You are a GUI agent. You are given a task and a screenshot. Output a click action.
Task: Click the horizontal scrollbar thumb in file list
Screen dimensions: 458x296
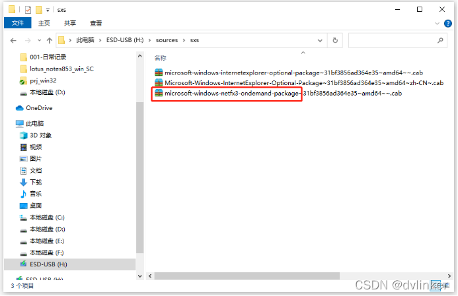(x=247, y=276)
